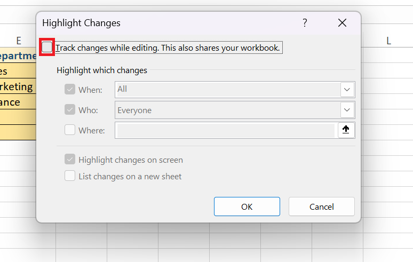Click the 'ance' cell in column E
The height and width of the screenshot is (262, 413).
(18, 102)
